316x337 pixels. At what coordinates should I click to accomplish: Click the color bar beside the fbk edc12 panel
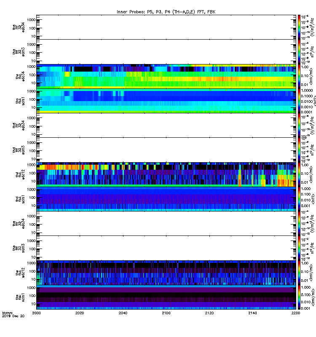tap(299, 273)
